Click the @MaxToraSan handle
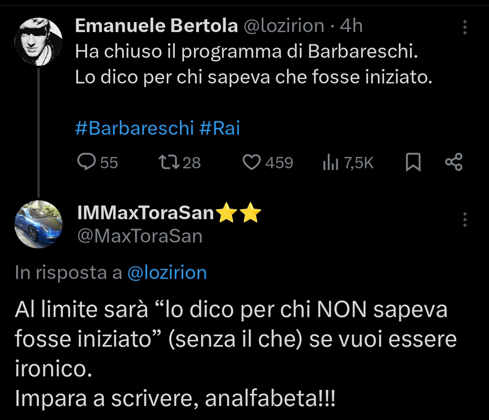 [x=140, y=235]
